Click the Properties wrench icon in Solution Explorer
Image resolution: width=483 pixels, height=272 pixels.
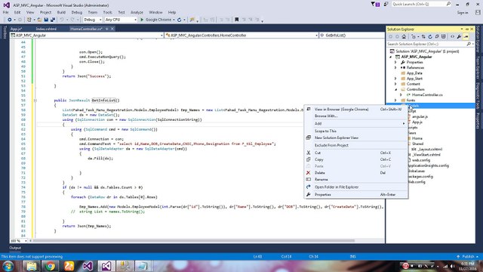tap(459, 37)
